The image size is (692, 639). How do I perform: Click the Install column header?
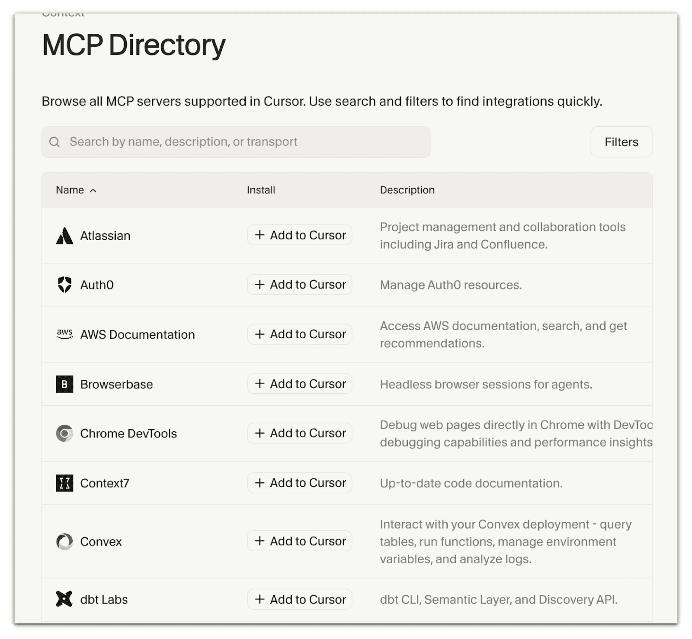(260, 190)
